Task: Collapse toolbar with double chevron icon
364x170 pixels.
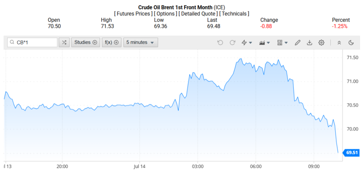Action: [339, 43]
